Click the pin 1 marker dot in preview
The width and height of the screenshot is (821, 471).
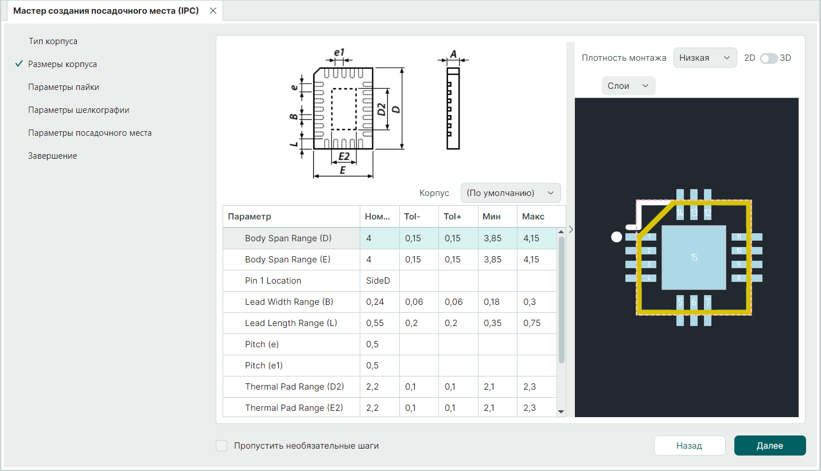click(616, 237)
